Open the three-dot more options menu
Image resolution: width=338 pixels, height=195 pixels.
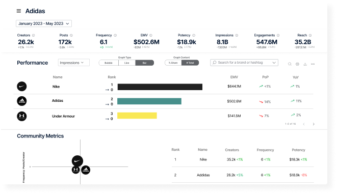[x=313, y=64]
